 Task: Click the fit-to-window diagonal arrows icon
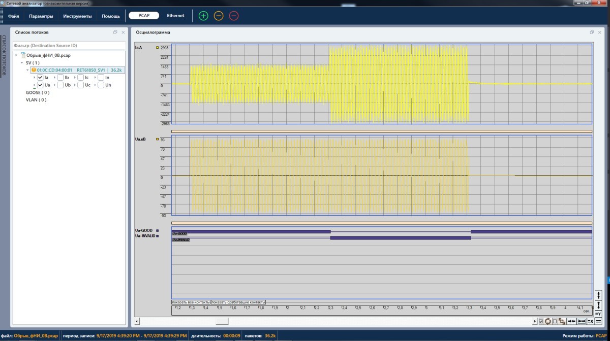pyautogui.click(x=562, y=321)
